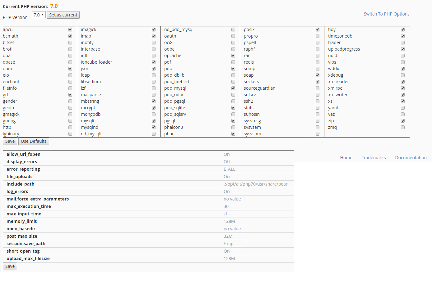This screenshot has width=432, height=288.
Task: Disable the mysqli extension checkbox
Action: click(154, 121)
